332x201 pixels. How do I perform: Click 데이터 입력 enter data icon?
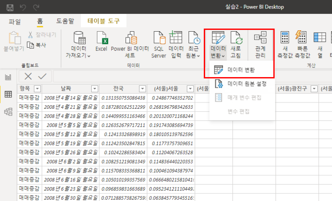click(x=176, y=37)
